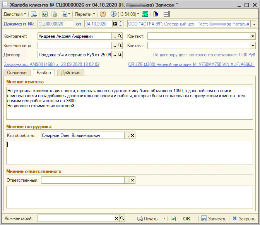Open the Действия dropdown menu in toolbar
The height and width of the screenshot is (225, 260).
pos(15,14)
